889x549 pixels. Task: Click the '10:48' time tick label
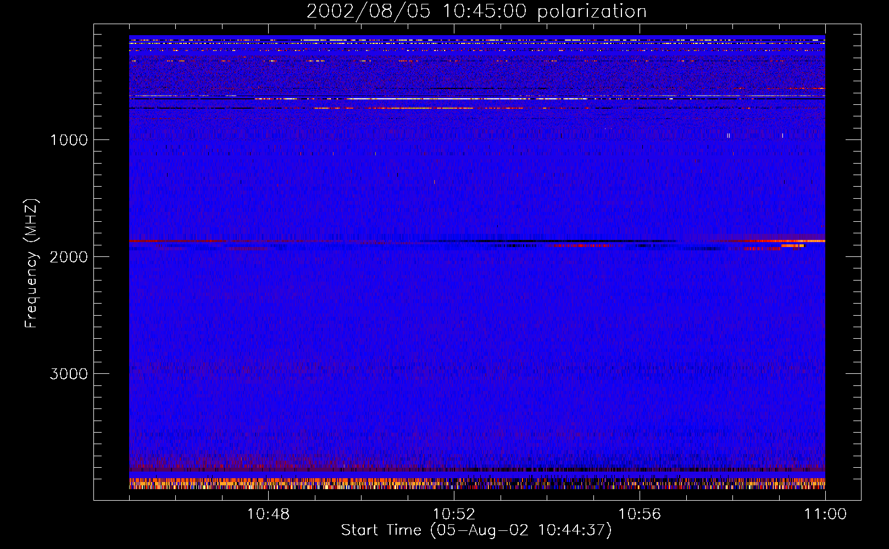[268, 514]
